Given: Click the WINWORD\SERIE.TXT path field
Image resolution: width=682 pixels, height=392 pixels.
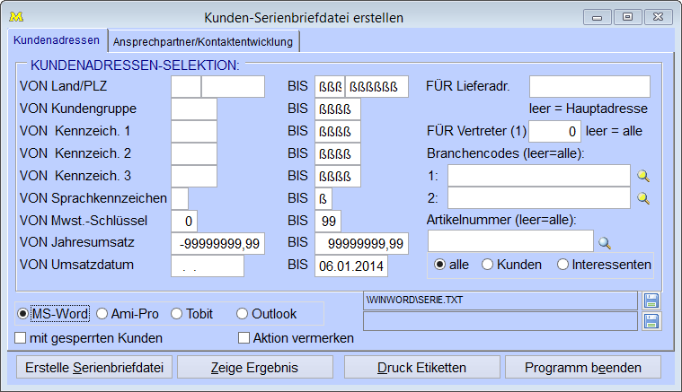Looking at the screenshot, I should click(500, 301).
